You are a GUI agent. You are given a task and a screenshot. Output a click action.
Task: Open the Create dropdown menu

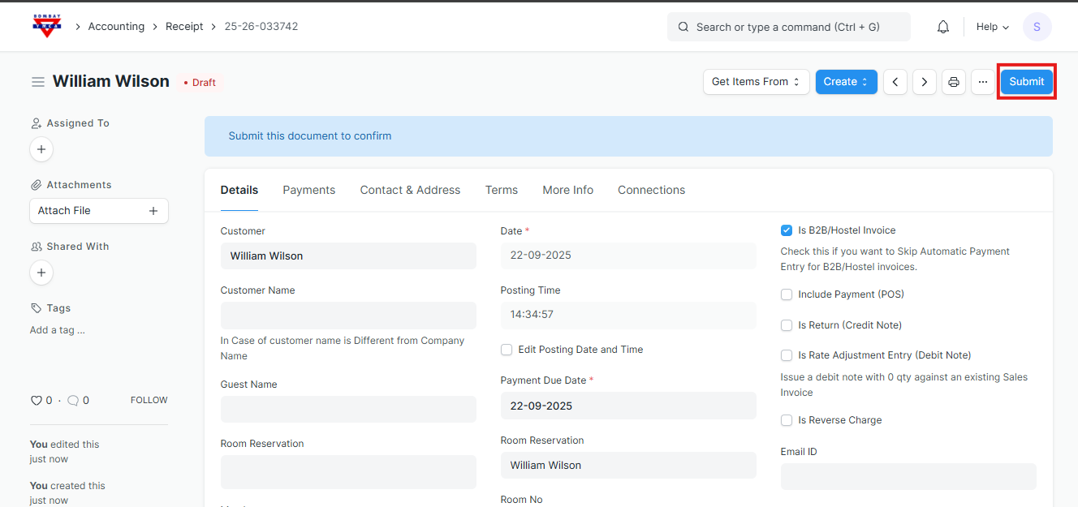click(x=846, y=82)
